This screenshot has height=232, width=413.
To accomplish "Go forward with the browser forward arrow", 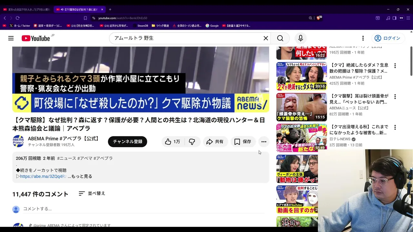I will pyautogui.click(x=11, y=18).
